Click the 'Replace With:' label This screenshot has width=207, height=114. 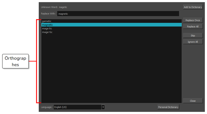coord(48,14)
